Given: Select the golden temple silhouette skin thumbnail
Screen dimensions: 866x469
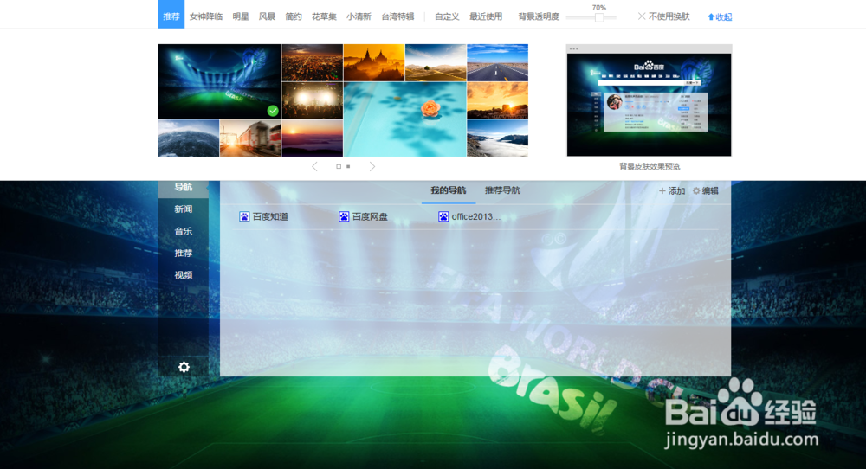Looking at the screenshot, I should tap(374, 62).
